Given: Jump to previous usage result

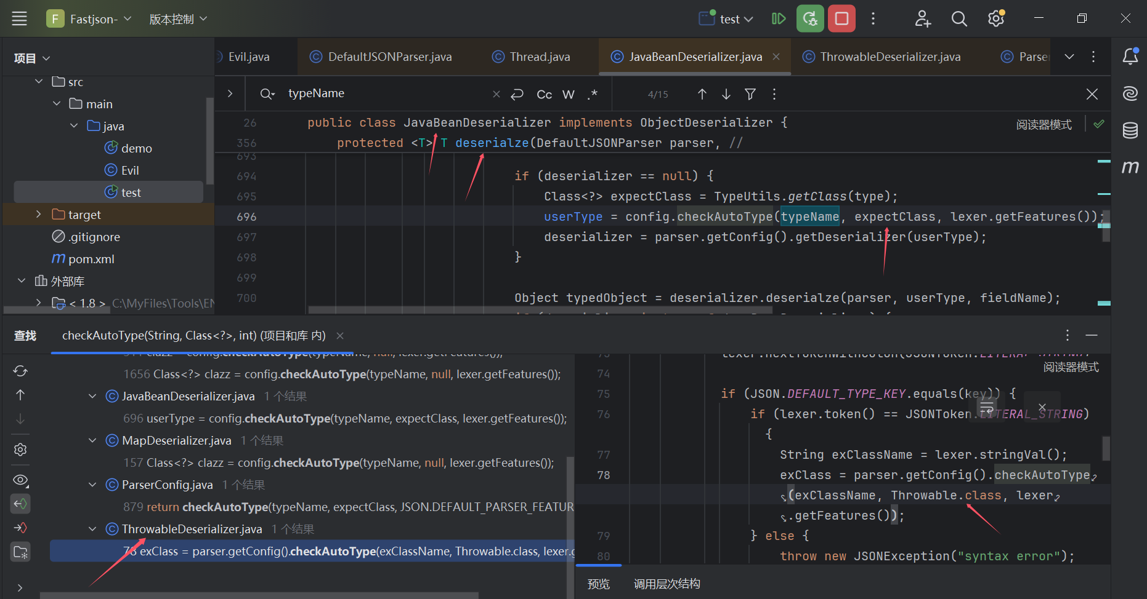Looking at the screenshot, I should pos(20,395).
